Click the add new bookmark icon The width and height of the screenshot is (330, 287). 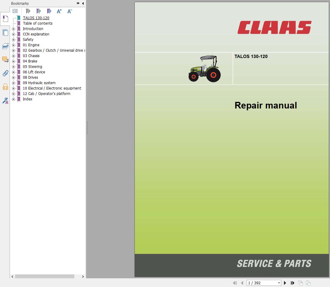pyautogui.click(x=38, y=11)
